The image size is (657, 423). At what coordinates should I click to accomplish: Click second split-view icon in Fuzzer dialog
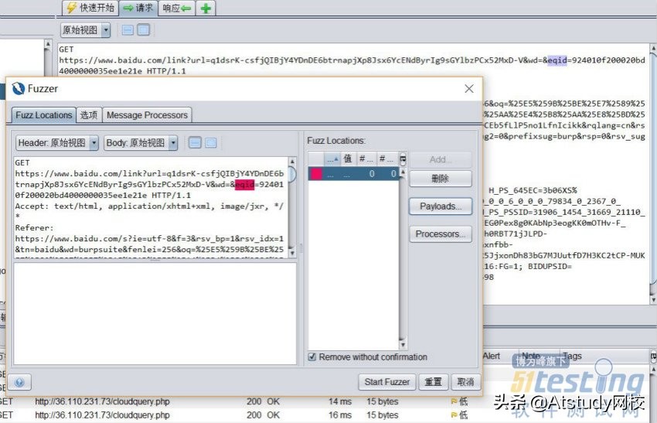pos(211,143)
